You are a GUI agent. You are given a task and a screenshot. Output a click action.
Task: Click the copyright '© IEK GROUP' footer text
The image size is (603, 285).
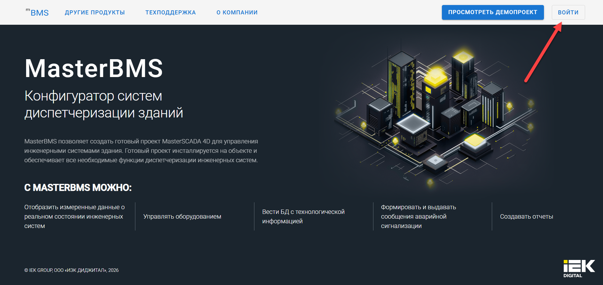pos(71,270)
